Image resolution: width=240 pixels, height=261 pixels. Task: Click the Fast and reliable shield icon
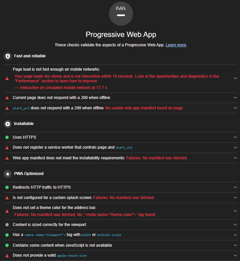click(8, 56)
